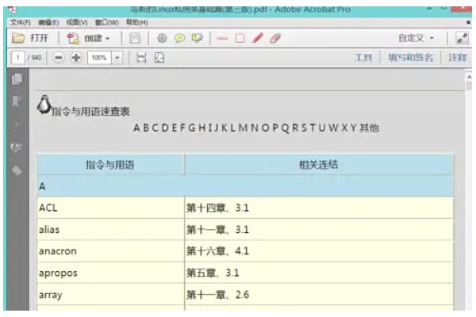Image resolution: width=476 pixels, height=317 pixels.
Task: Show the bookmarks panel
Action: pyautogui.click(x=17, y=101)
